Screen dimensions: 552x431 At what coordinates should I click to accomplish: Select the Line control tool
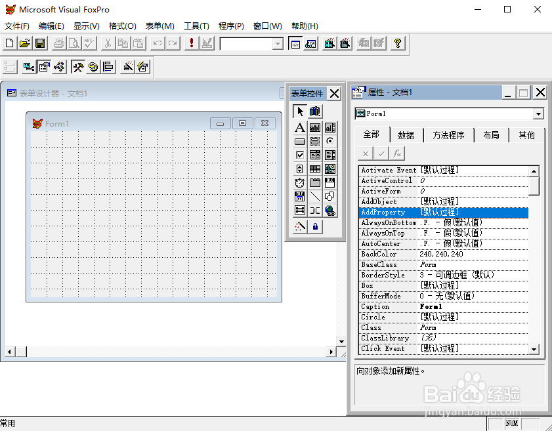coord(314,196)
